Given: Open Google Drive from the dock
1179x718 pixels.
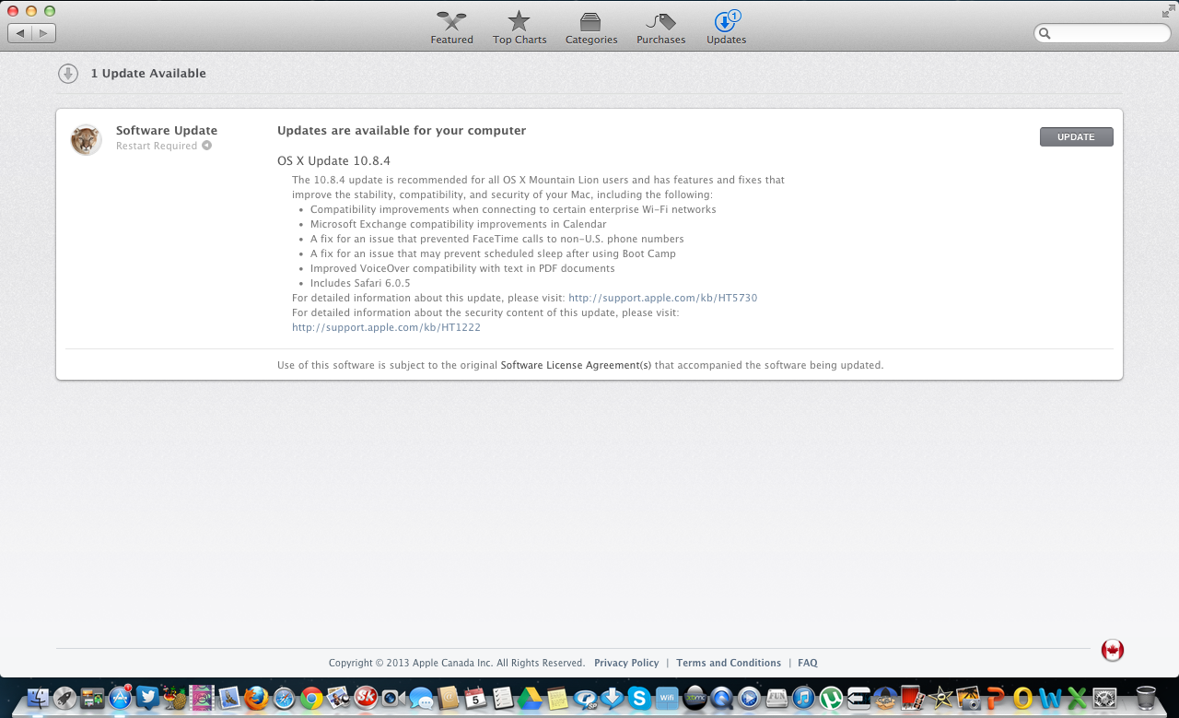Looking at the screenshot, I should [530, 698].
